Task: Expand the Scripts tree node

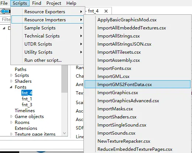Action: click(x=11, y=75)
